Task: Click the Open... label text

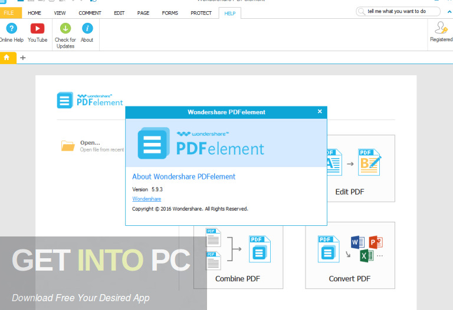Action: [90, 142]
